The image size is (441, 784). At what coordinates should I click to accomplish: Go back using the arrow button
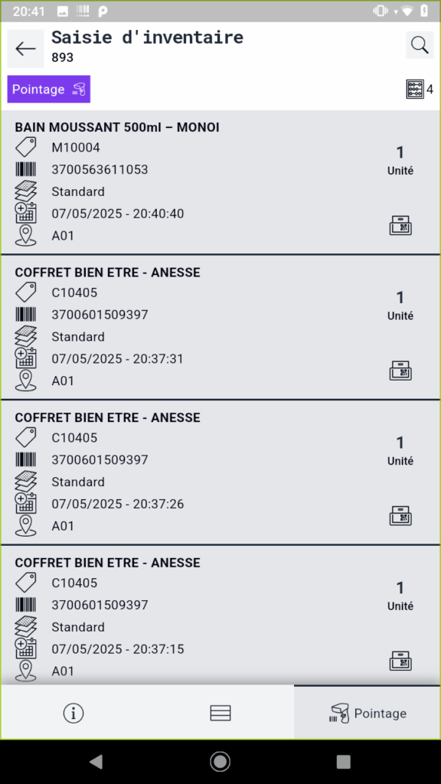pos(25,48)
